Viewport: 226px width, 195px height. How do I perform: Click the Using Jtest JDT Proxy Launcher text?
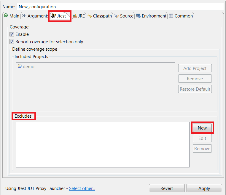point(35,188)
